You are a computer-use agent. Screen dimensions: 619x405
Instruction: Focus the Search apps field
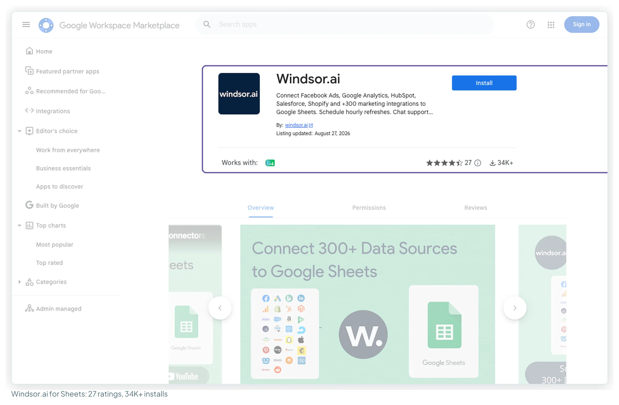pyautogui.click(x=345, y=24)
